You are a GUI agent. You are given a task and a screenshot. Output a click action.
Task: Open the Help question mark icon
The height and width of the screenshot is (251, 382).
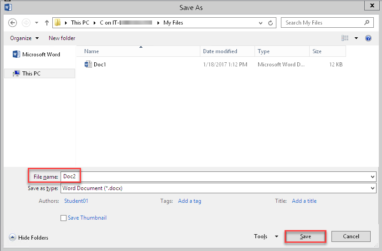point(368,38)
